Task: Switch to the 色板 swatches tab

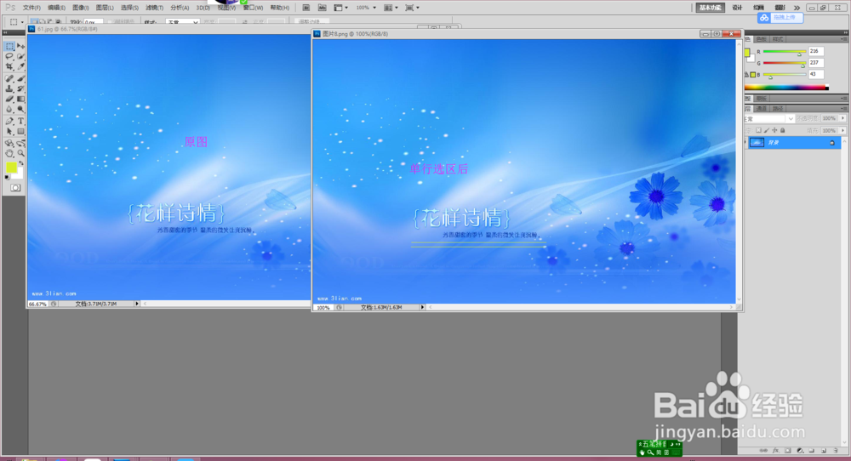Action: (762, 39)
